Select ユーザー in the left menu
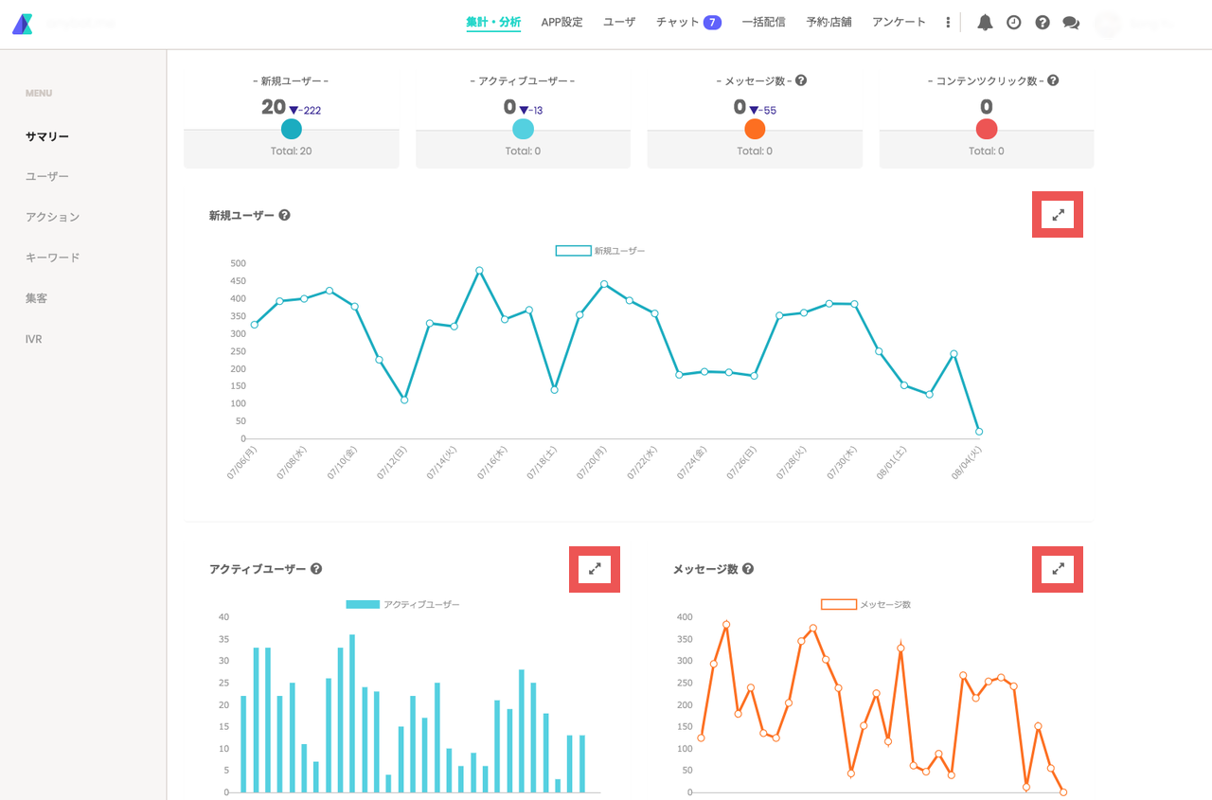The height and width of the screenshot is (800, 1212). tap(47, 177)
